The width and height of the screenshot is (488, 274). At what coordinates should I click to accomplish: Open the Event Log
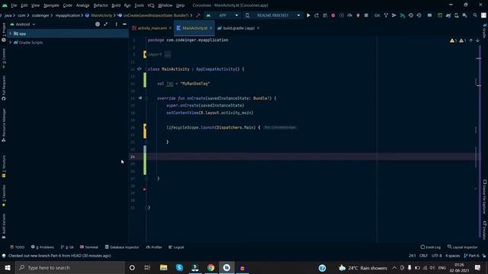click(430, 247)
